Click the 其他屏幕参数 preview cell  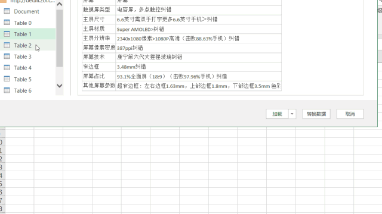pyautogui.click(x=98, y=86)
